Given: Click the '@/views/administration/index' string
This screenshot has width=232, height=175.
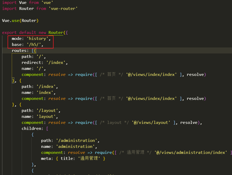Looking at the screenshot, I should click(191, 153).
